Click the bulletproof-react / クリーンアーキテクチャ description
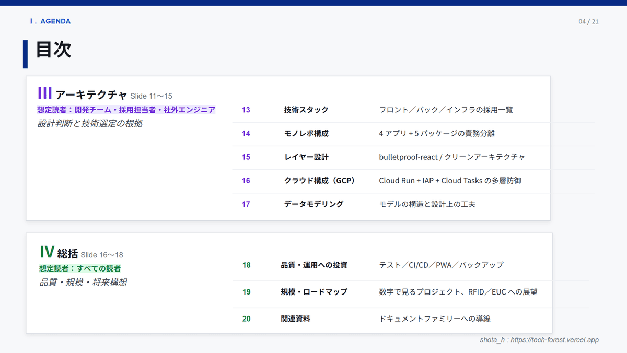The image size is (627, 353). [452, 157]
